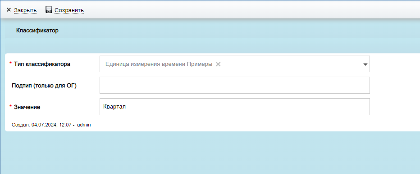The height and width of the screenshot is (174, 420).
Task: Open the "Классификатор" tab
Action: click(x=37, y=30)
